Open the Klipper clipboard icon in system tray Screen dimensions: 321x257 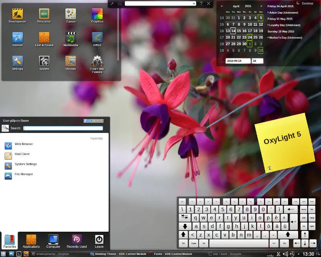[x=279, y=254]
